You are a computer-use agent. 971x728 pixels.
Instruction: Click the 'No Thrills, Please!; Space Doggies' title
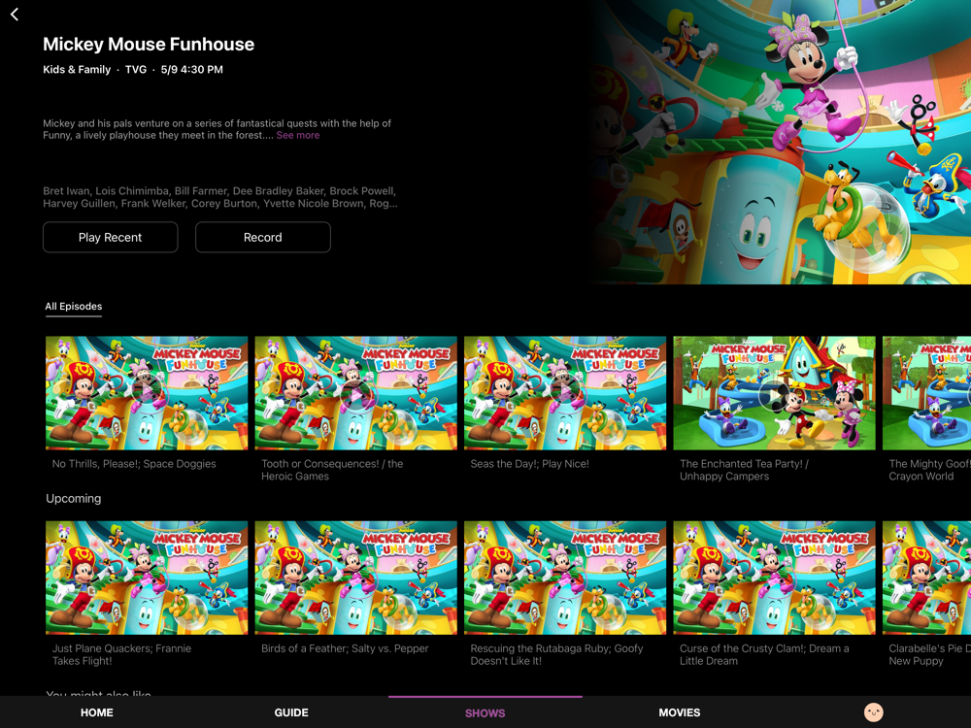click(134, 464)
